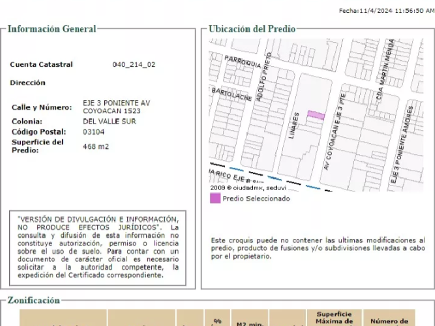This screenshot has height=326, width=435.
Task: Click the EJE 3 PONIENTE AMORES map label
Action: pos(402,145)
